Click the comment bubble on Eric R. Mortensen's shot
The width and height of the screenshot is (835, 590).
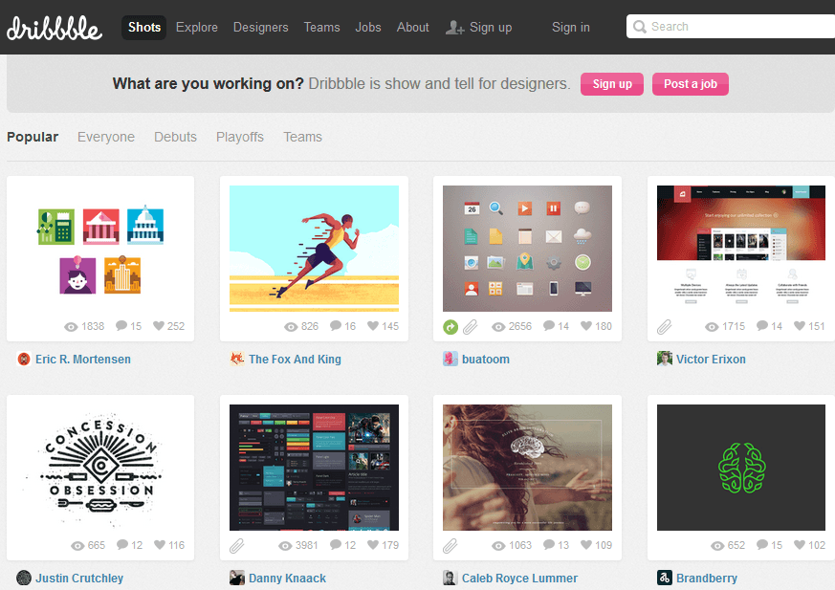121,327
